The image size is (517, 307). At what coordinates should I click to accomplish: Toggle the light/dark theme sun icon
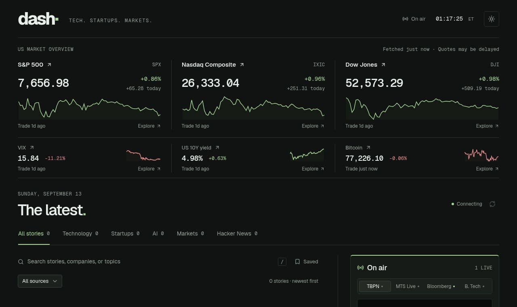click(492, 19)
